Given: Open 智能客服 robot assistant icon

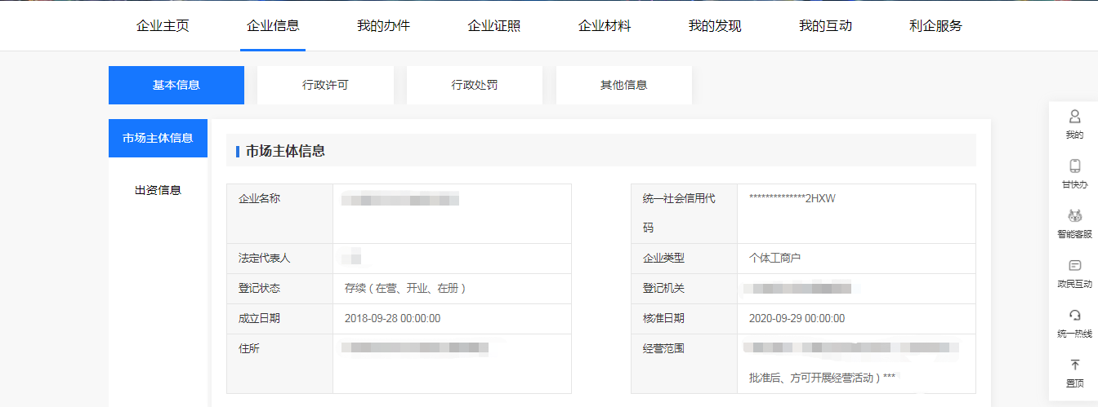Looking at the screenshot, I should pyautogui.click(x=1074, y=216).
